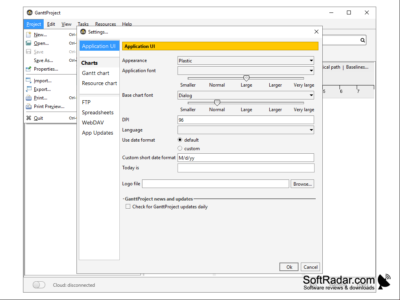Click the Open folder icon in Project menu
400x300 pixels.
click(28, 43)
